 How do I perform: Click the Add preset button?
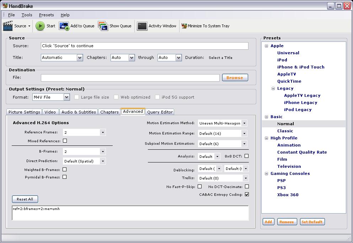268,222
